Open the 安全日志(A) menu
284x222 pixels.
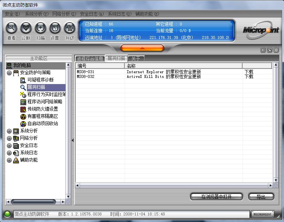pyautogui.click(x=92, y=14)
